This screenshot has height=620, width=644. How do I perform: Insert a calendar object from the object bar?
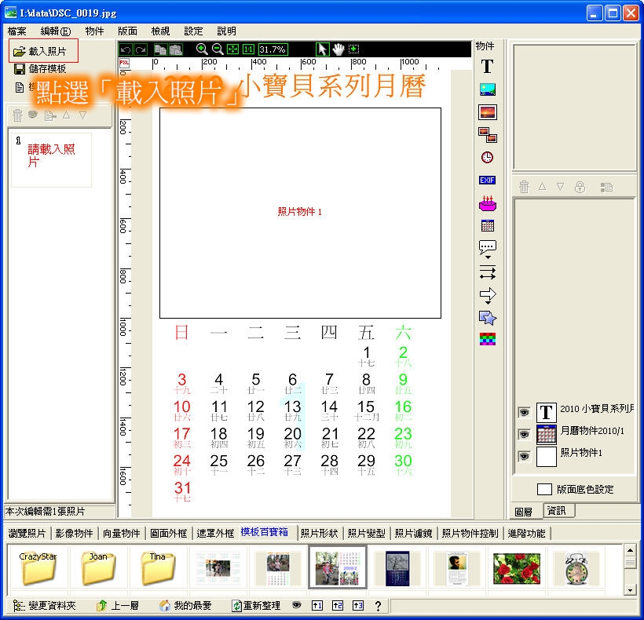coord(488,226)
